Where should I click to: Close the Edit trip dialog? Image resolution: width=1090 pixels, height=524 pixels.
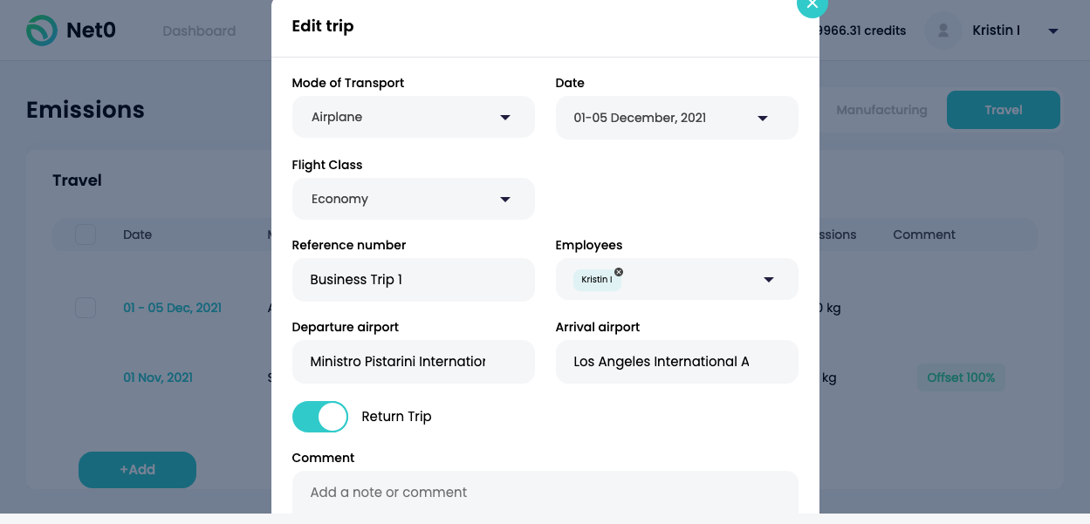coord(812,4)
